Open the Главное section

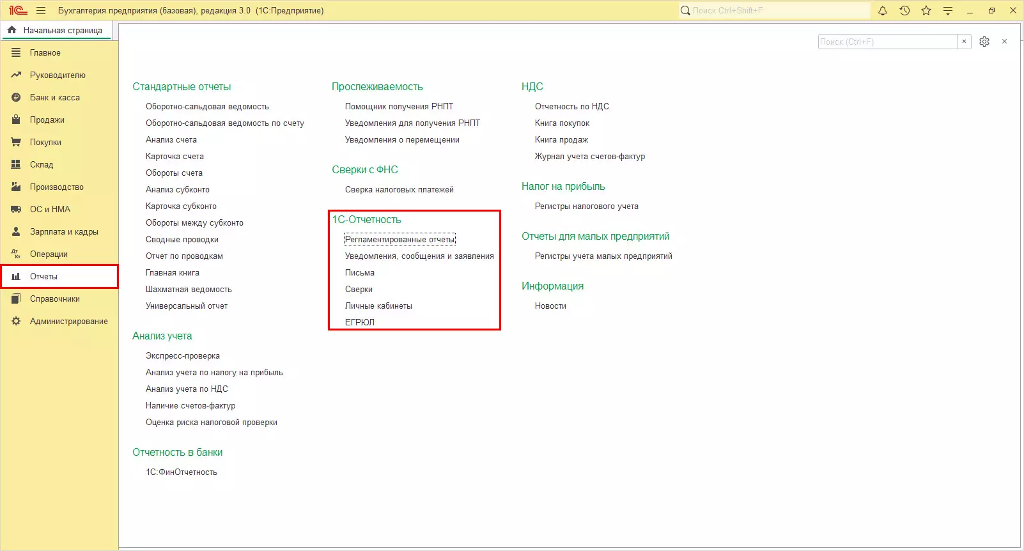click(x=59, y=52)
